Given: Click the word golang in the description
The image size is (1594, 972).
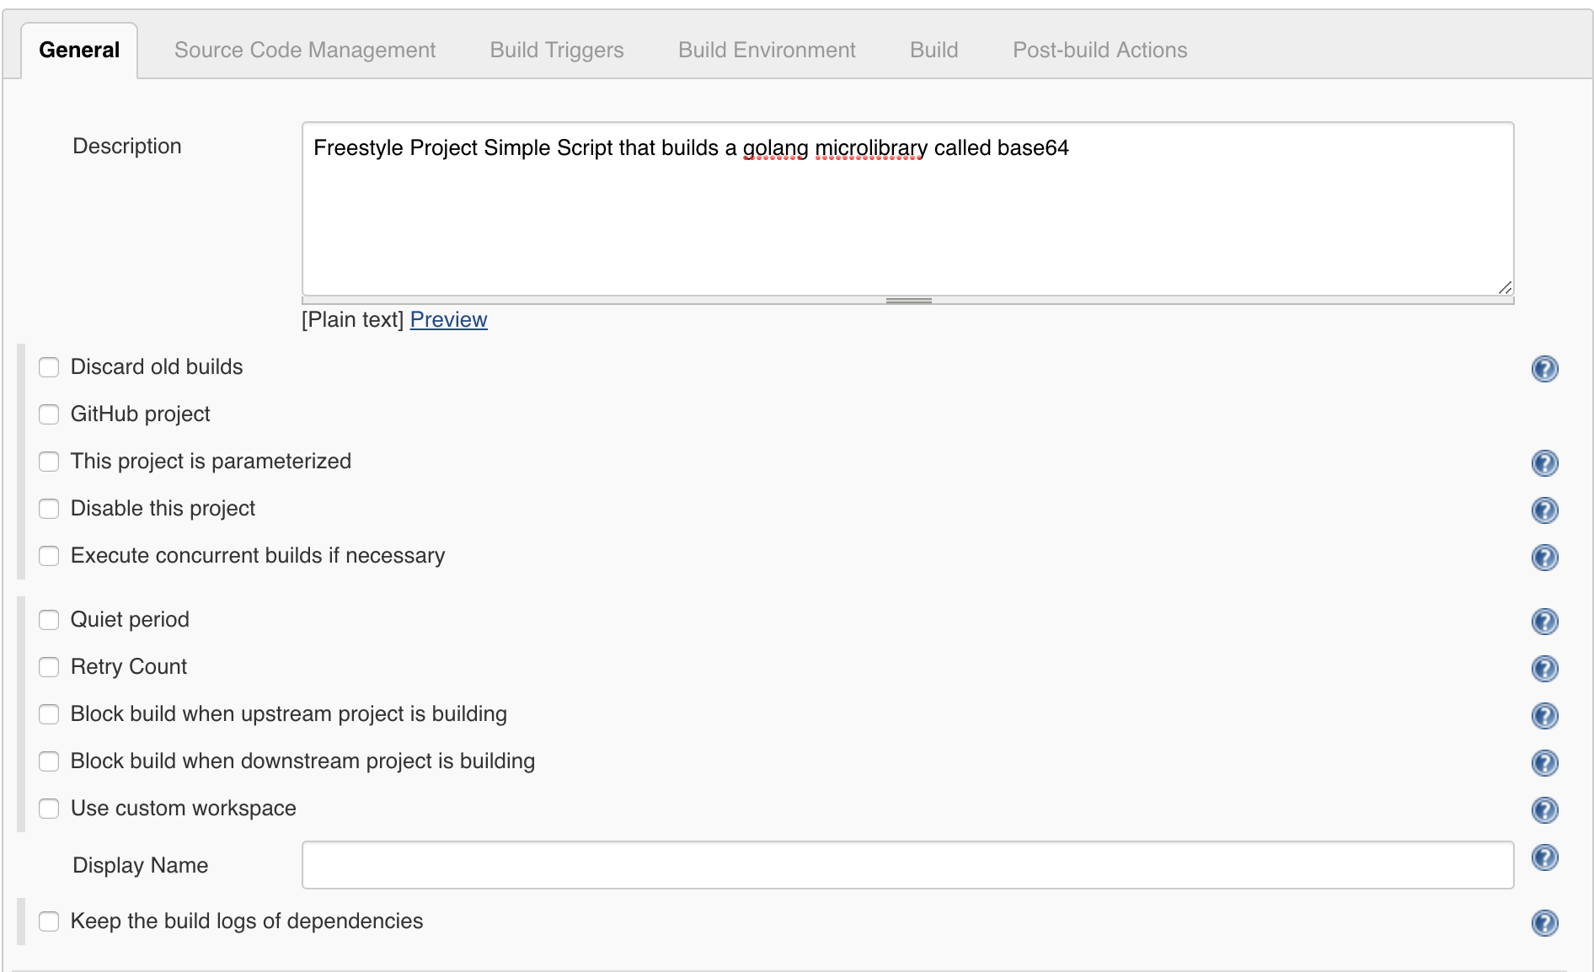Looking at the screenshot, I should point(775,148).
